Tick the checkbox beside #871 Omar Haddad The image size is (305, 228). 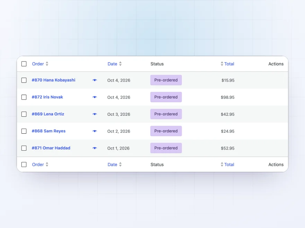pos(24,148)
